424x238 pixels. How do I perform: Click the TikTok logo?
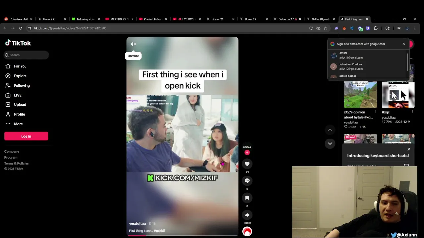[18, 43]
